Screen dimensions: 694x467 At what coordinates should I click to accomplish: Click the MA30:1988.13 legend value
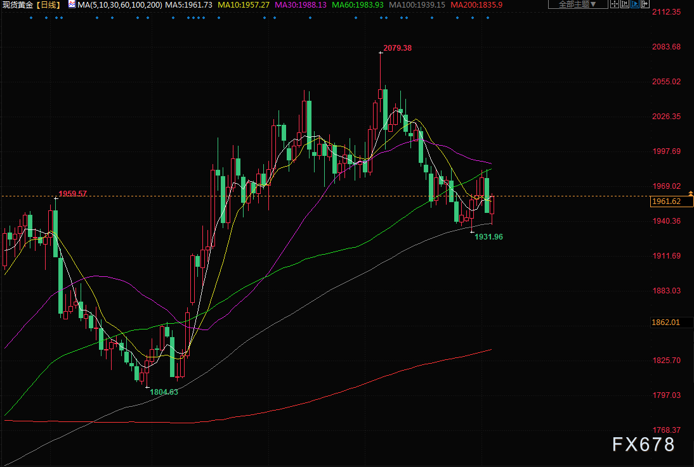click(x=301, y=5)
